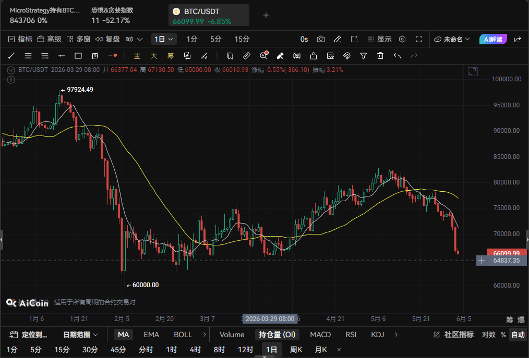
Task: Open the ruler measure tool
Action: [x=247, y=56]
